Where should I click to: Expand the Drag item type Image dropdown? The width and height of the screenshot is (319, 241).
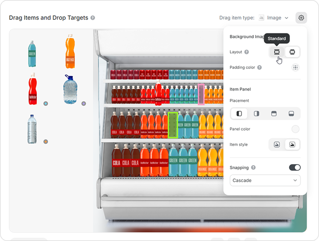[x=274, y=18]
